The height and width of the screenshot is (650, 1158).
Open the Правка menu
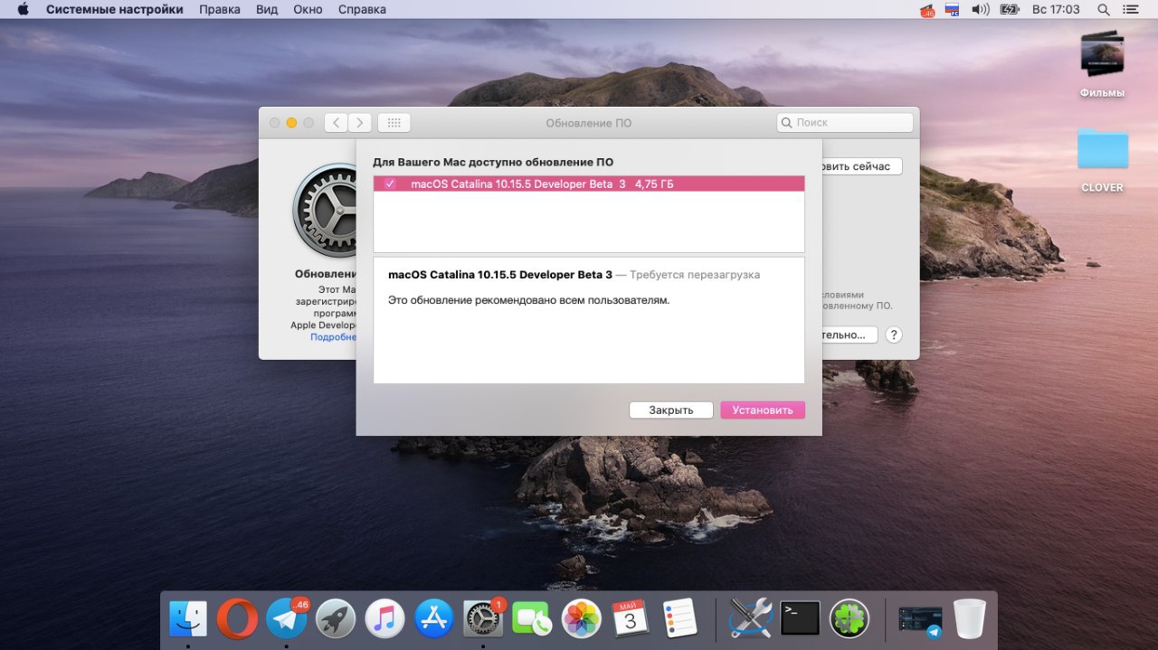[x=220, y=9]
